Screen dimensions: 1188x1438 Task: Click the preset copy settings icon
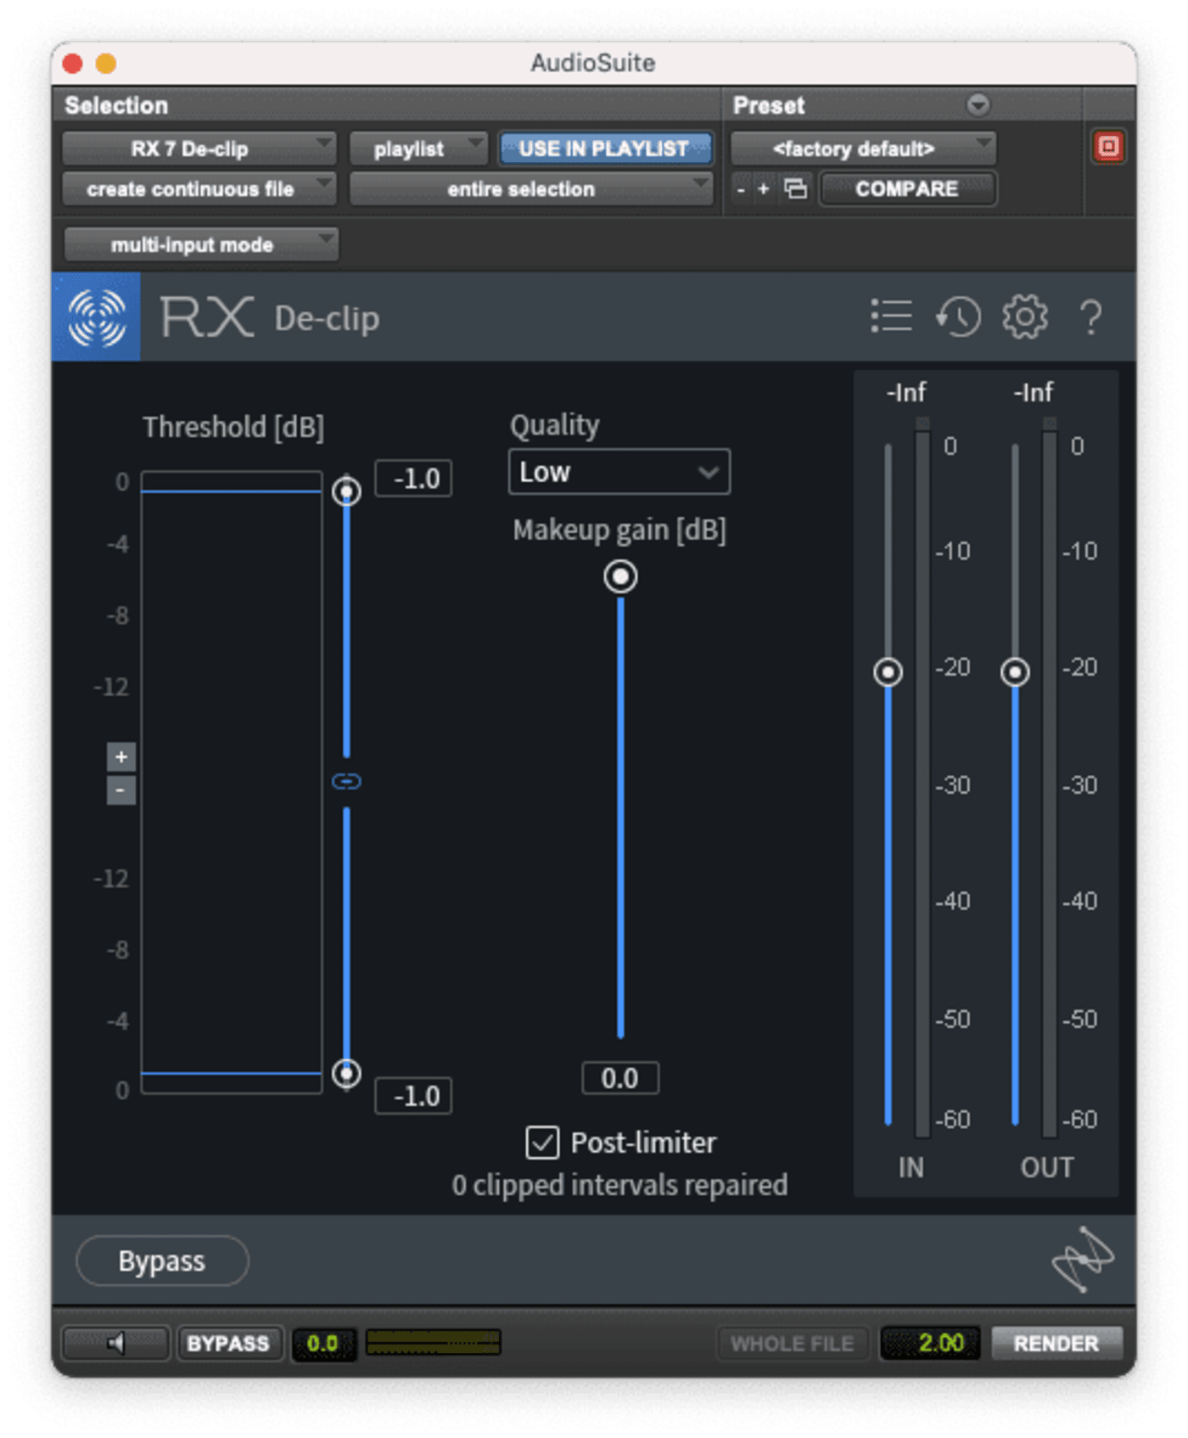click(x=795, y=188)
